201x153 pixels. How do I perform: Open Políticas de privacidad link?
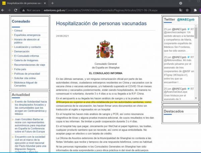coord(27,74)
